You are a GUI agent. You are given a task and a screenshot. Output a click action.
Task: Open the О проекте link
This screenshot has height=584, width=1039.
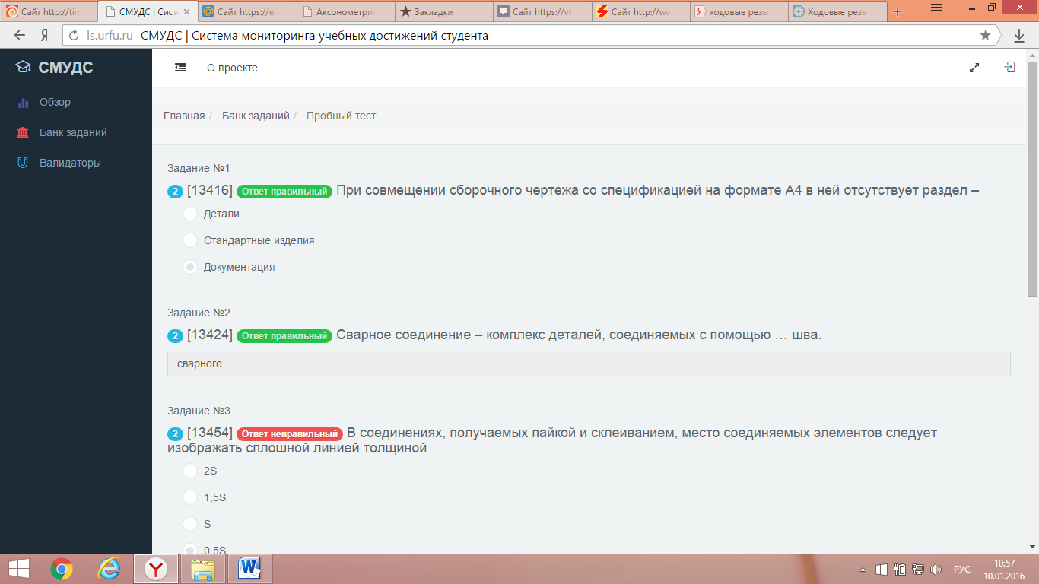(232, 68)
